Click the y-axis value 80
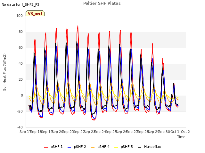This screenshot has height=153, width=205. [20, 32]
